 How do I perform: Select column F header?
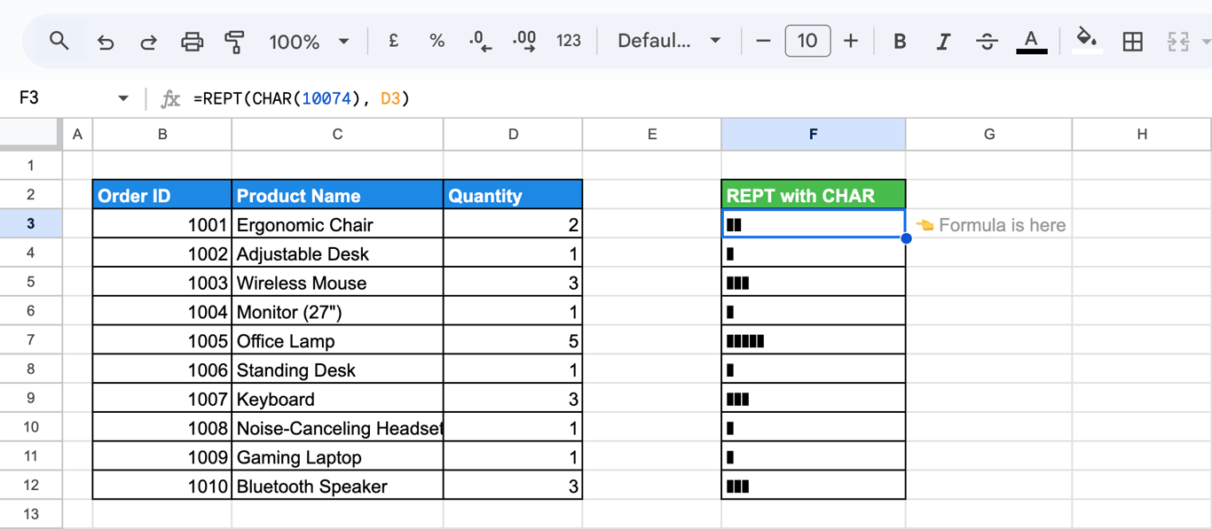click(813, 134)
